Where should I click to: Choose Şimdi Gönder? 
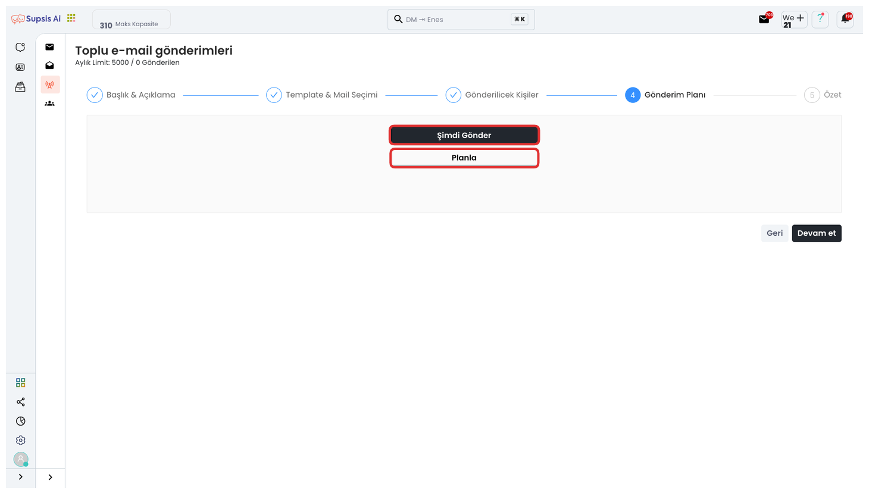464,135
